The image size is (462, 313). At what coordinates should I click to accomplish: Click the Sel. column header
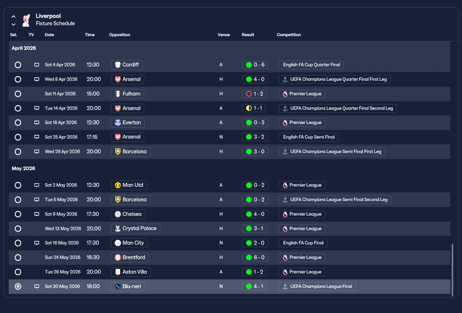(x=14, y=35)
